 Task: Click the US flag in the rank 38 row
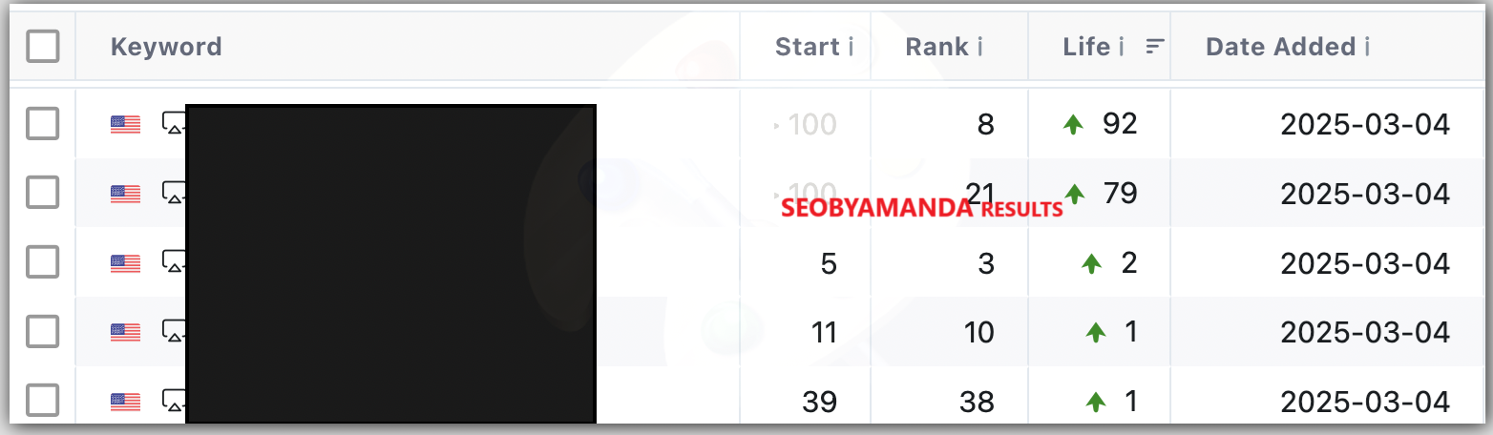pos(125,402)
